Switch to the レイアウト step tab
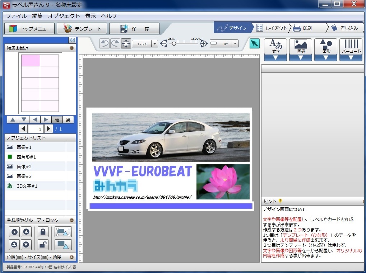366x273 pixels. click(272, 28)
